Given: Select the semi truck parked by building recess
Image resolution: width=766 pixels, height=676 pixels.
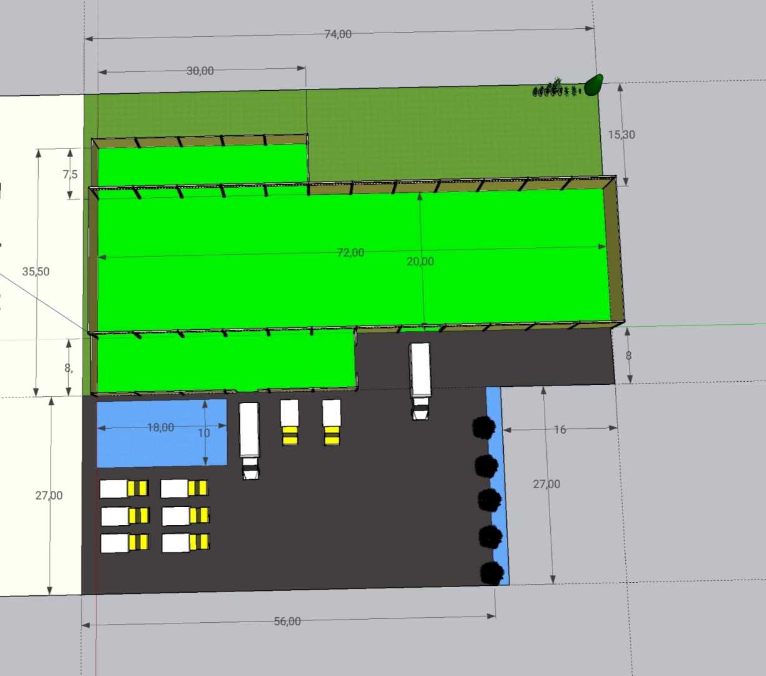Looking at the screenshot, I should pyautogui.click(x=420, y=379).
